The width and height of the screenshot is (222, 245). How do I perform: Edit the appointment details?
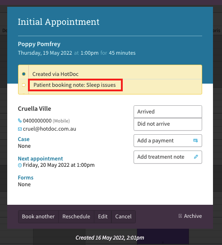[x=103, y=217]
